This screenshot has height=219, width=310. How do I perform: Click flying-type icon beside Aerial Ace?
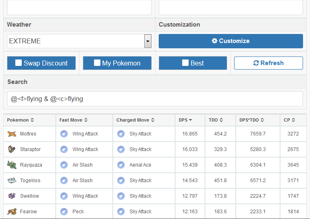point(121,165)
